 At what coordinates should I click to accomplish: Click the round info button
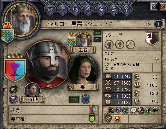(x=158, y=24)
